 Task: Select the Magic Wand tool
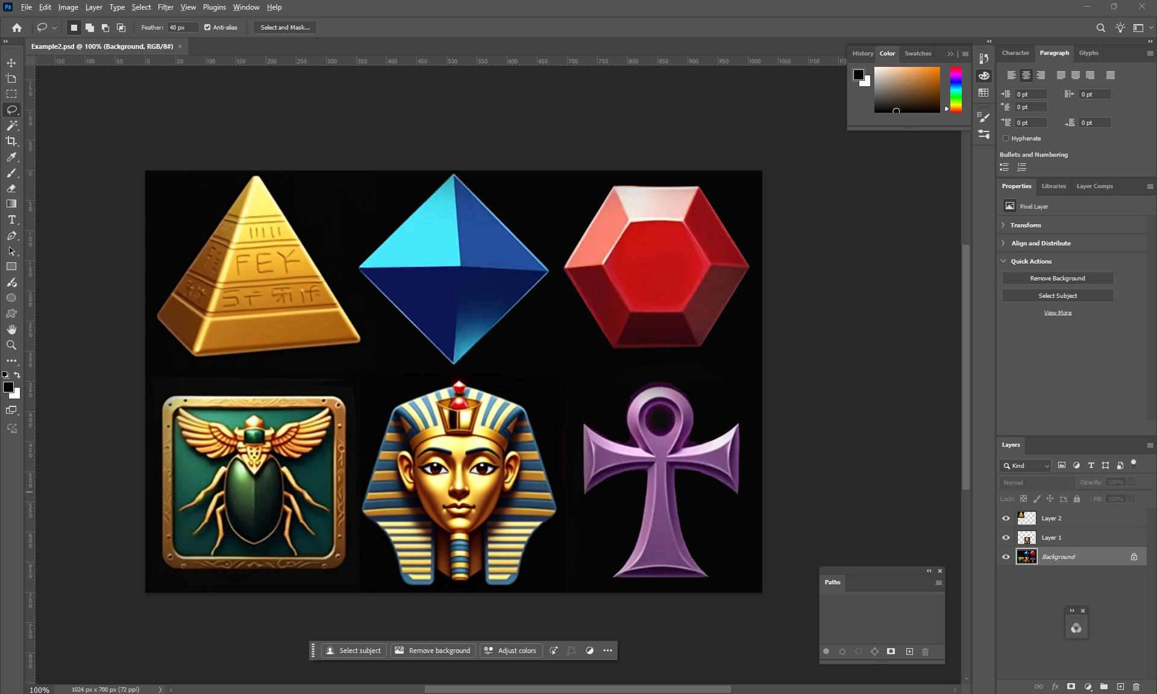[11, 125]
